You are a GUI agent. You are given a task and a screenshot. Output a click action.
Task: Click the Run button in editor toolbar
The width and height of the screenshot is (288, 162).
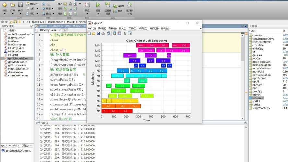point(98,5)
